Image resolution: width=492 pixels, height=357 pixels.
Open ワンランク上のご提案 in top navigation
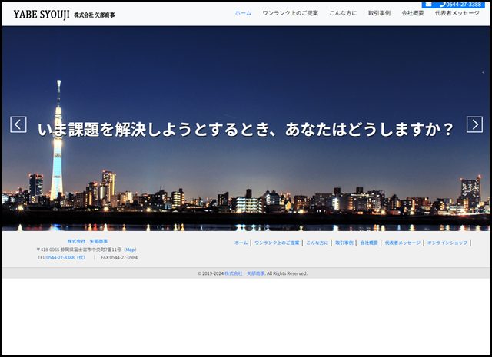click(291, 13)
